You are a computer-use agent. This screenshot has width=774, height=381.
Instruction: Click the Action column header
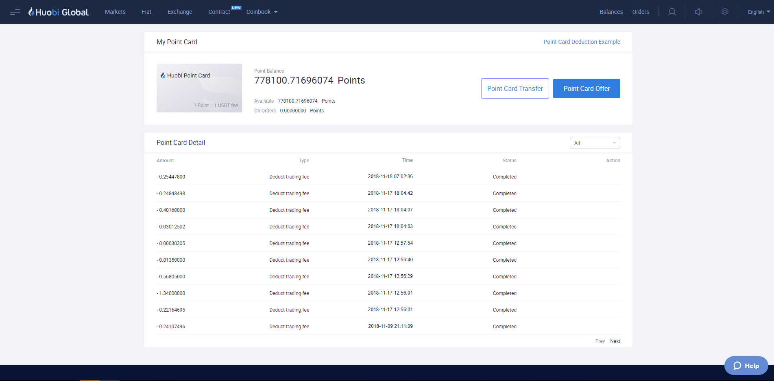tap(613, 161)
